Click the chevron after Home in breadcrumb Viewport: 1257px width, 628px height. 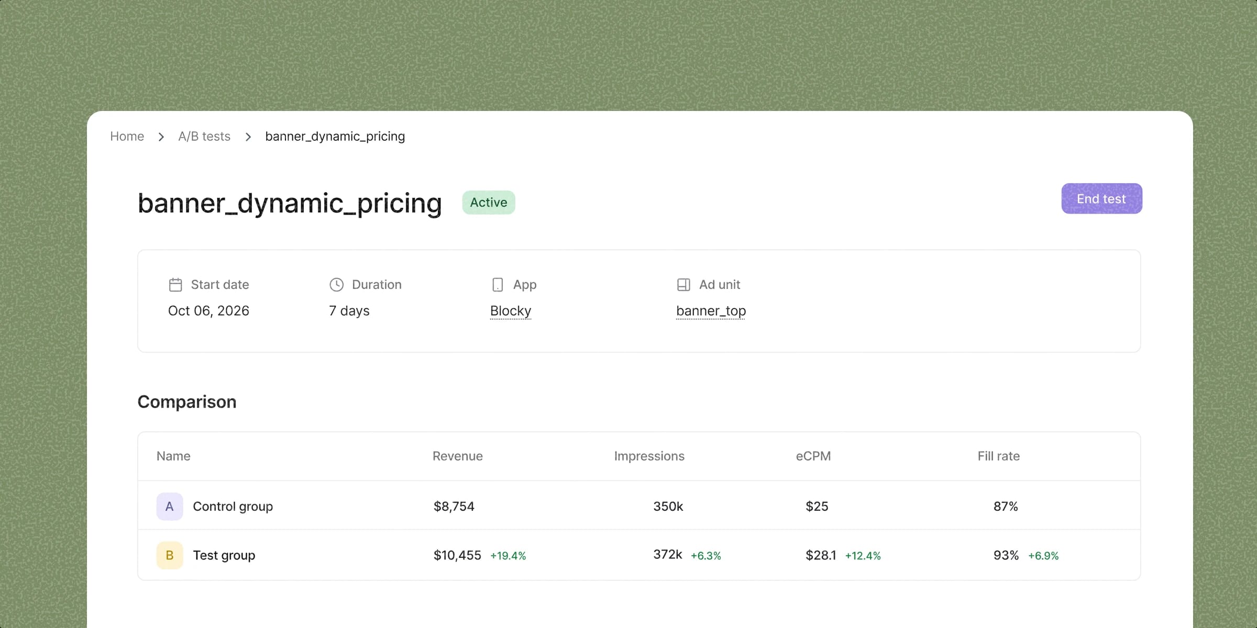[x=161, y=137]
